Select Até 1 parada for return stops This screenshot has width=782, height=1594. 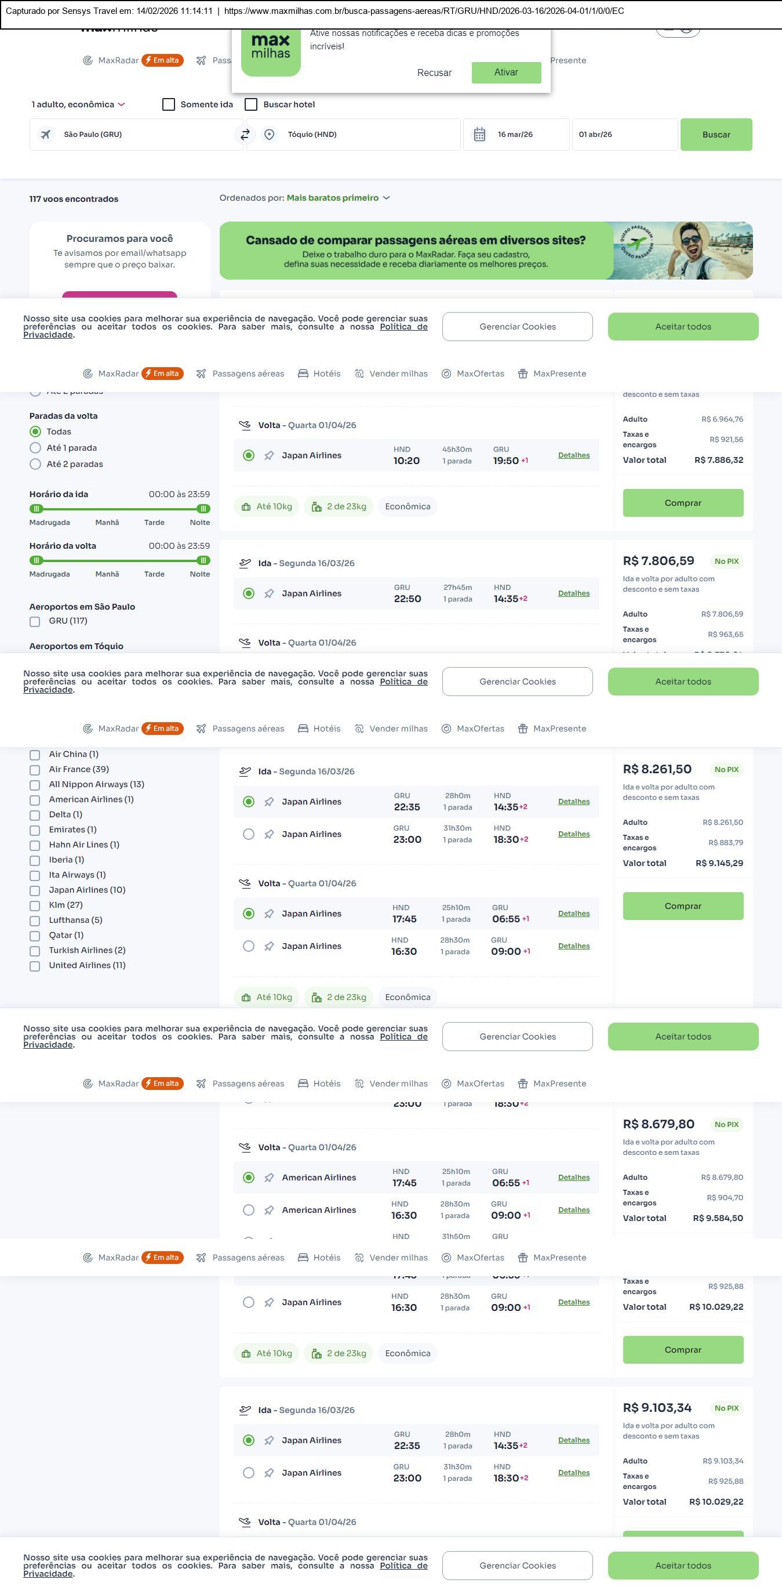[x=36, y=448]
